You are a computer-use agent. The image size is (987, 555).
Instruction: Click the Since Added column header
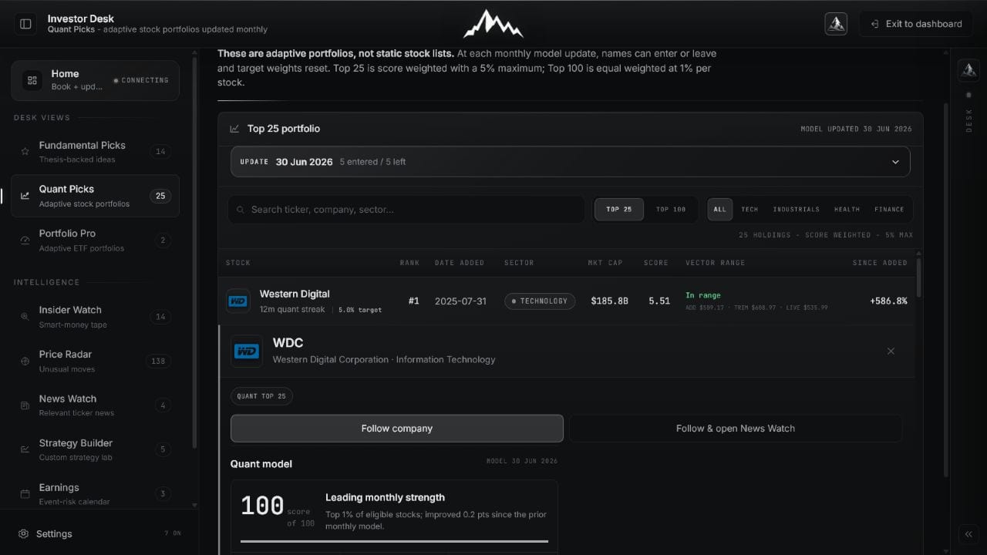pos(880,263)
